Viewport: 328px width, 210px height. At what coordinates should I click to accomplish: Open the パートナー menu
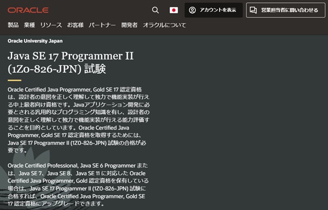click(102, 25)
